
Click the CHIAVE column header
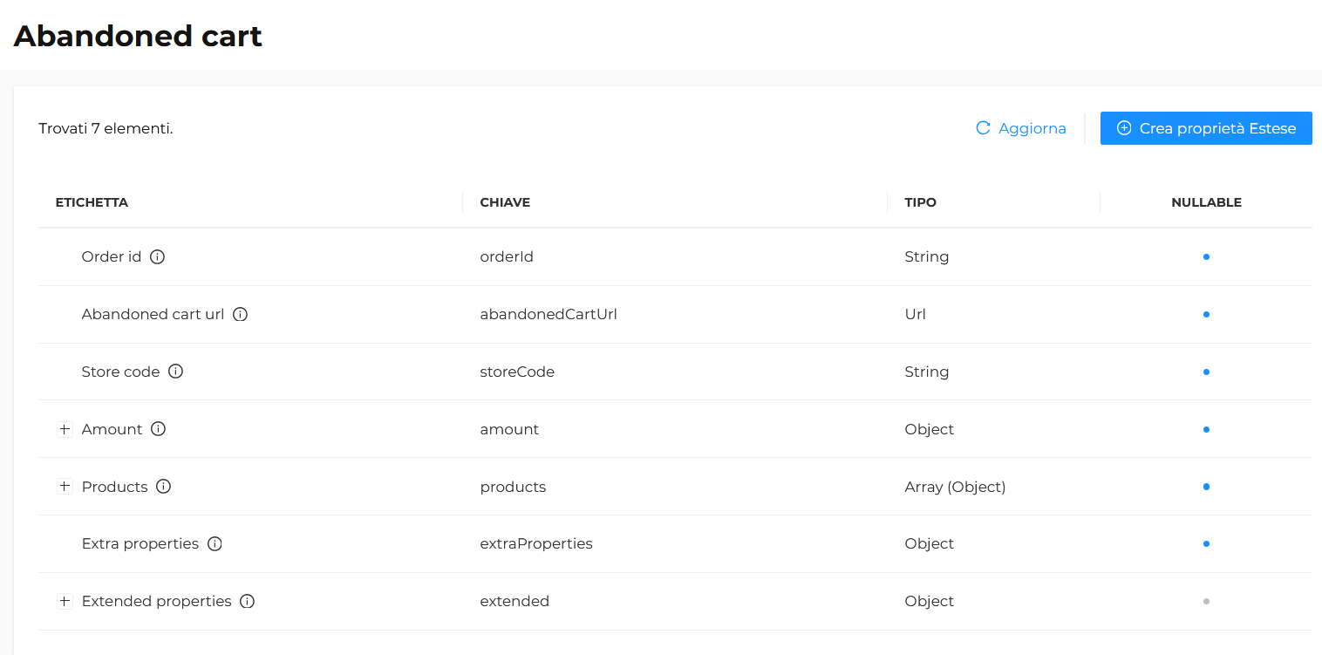(x=505, y=202)
